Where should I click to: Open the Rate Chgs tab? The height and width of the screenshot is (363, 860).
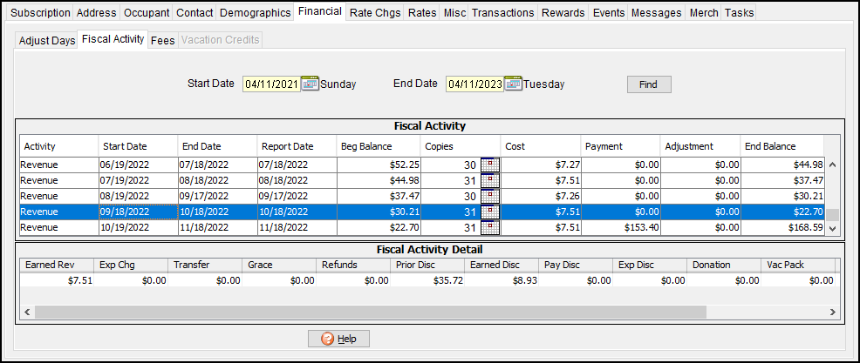[375, 13]
